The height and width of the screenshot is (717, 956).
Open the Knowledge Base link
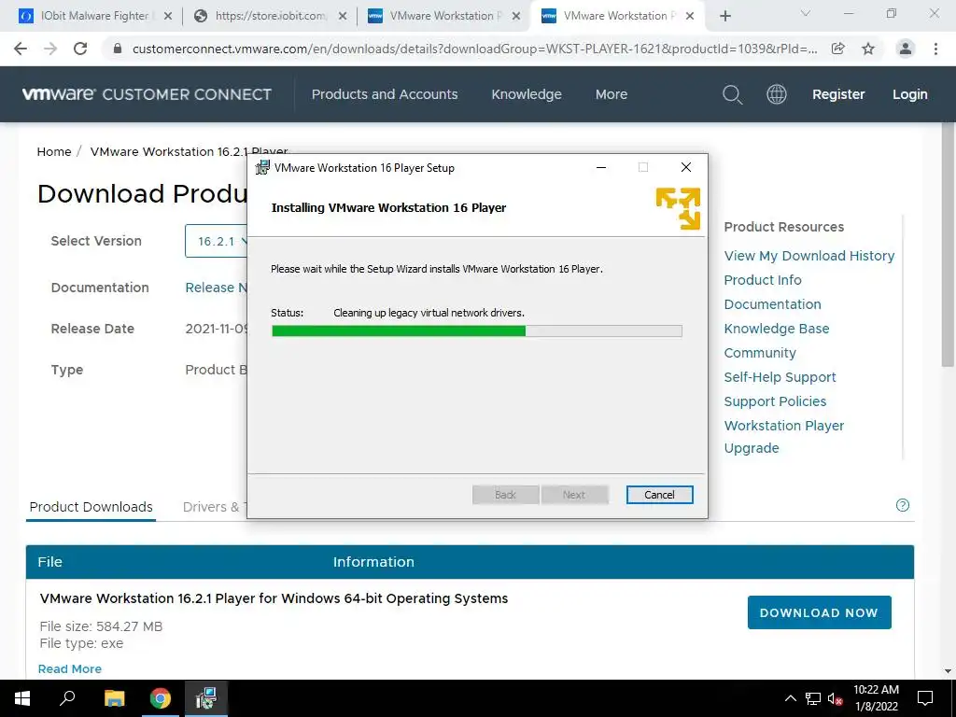(777, 329)
